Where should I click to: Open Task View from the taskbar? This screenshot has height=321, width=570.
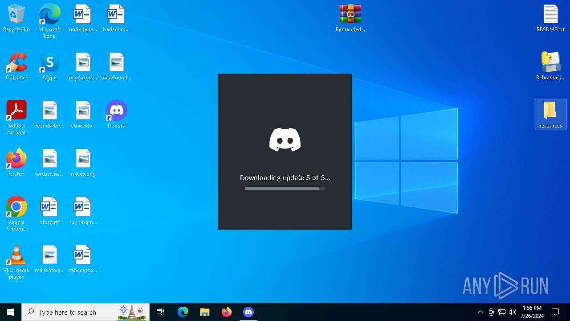coord(160,312)
